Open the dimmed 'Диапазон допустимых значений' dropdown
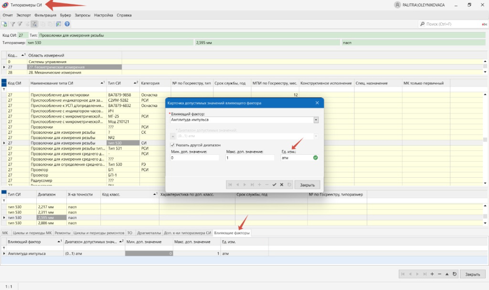This screenshot has height=290, width=489. coord(316,136)
